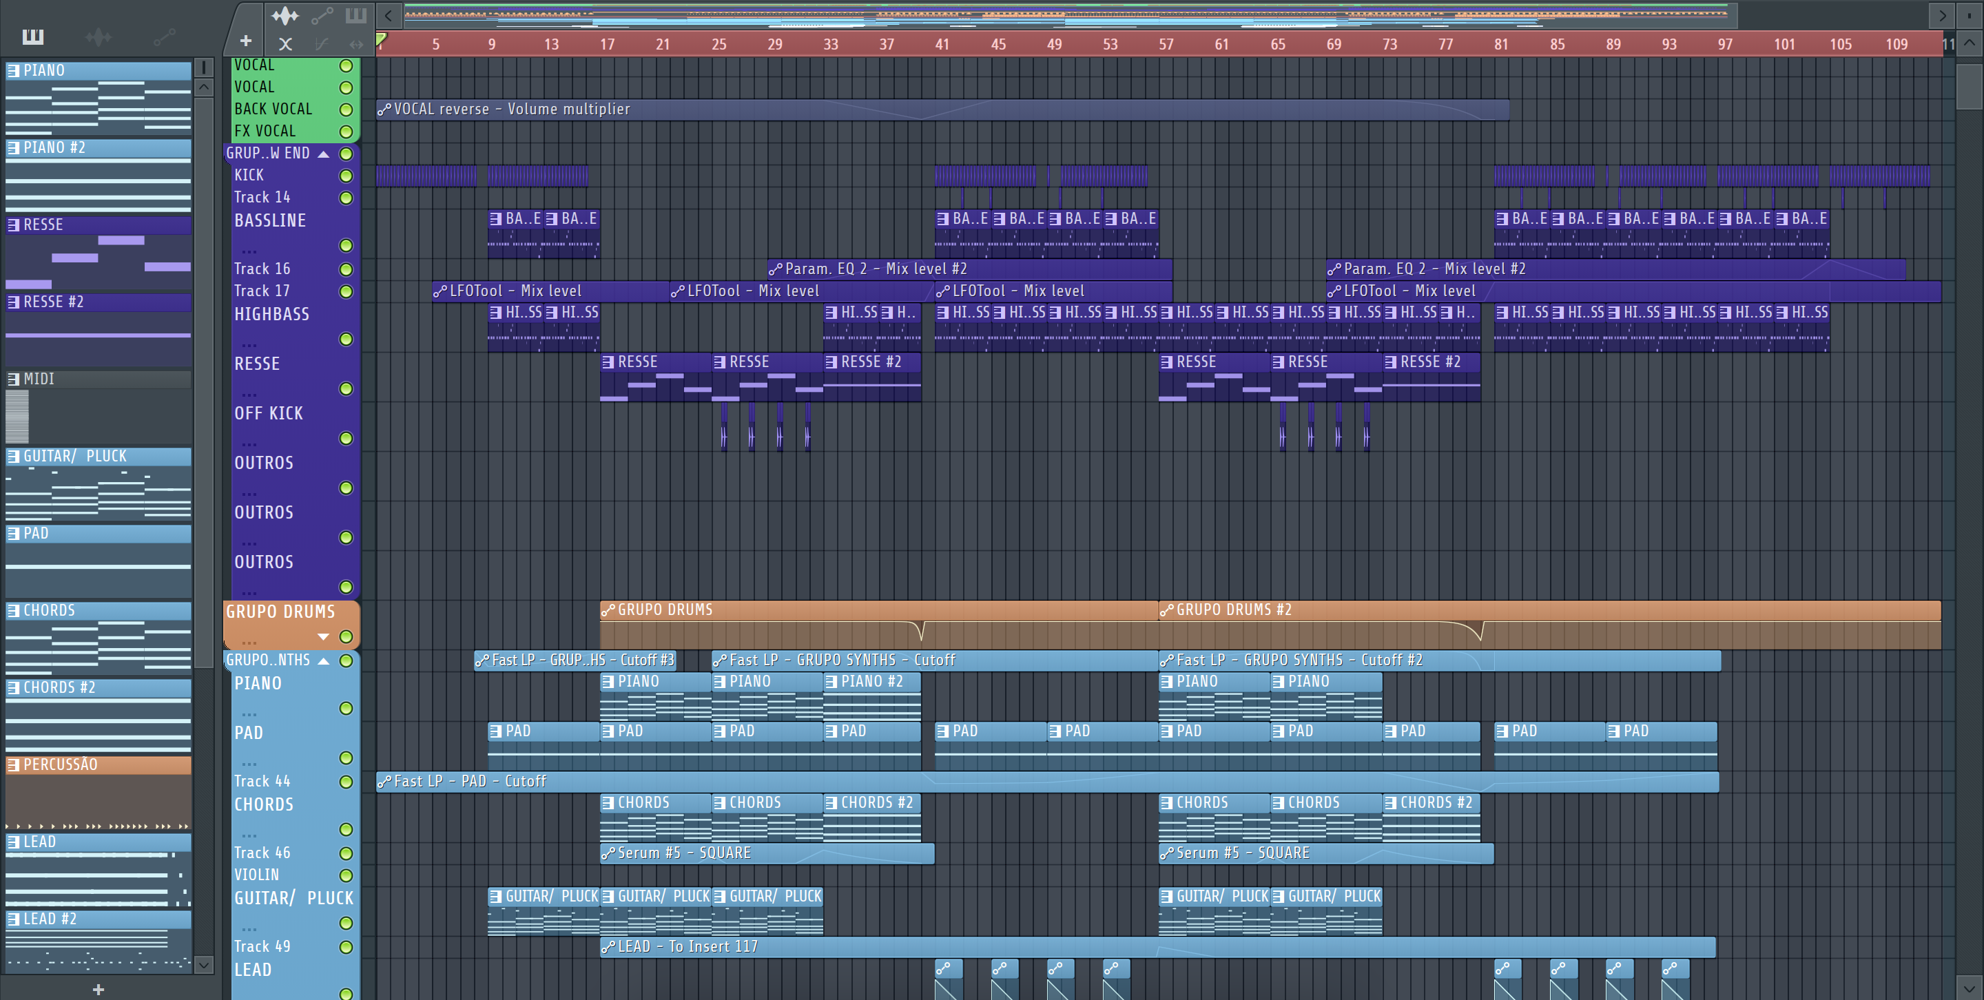Click bar 81 on the timeline ruler

[x=1501, y=44]
